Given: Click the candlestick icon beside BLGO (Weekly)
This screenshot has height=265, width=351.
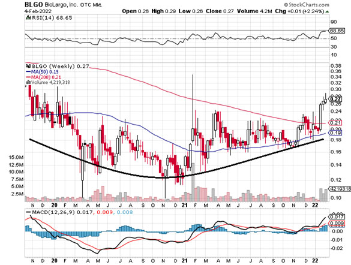Looking at the screenshot, I should pos(28,66).
